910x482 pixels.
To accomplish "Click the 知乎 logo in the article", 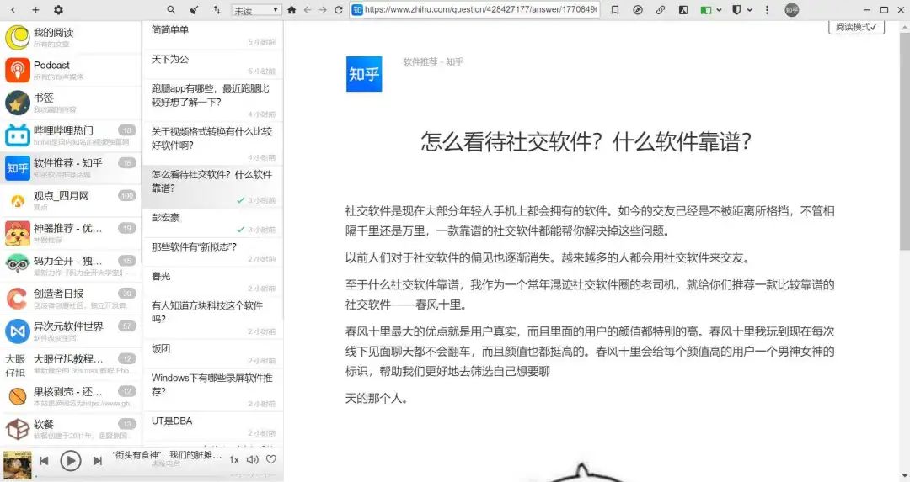I will [x=364, y=73].
